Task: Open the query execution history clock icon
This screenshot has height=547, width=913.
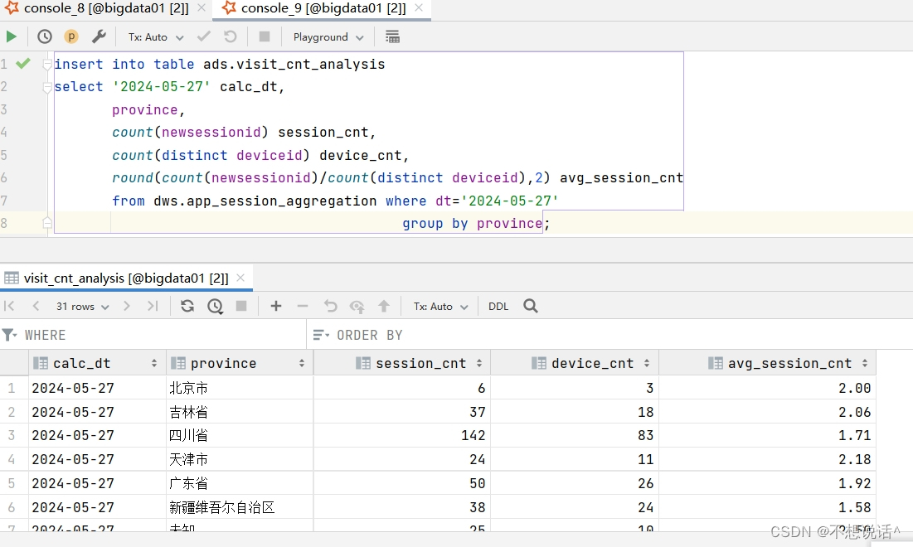Action: click(44, 36)
